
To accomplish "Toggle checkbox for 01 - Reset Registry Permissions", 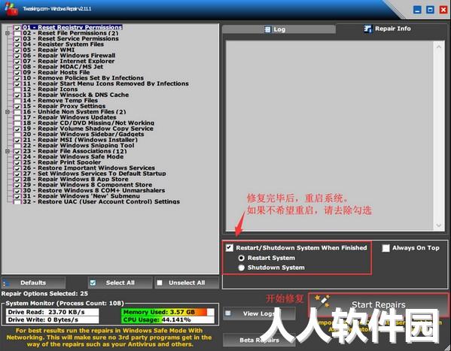I will (x=17, y=28).
